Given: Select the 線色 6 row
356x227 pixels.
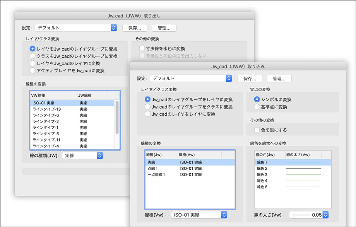Looking at the screenshot, I should [293, 187].
